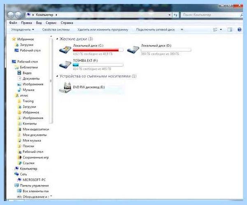Click the arrow before Компьютер in address bar
Screen dimensions: 247x205
tap(33, 15)
